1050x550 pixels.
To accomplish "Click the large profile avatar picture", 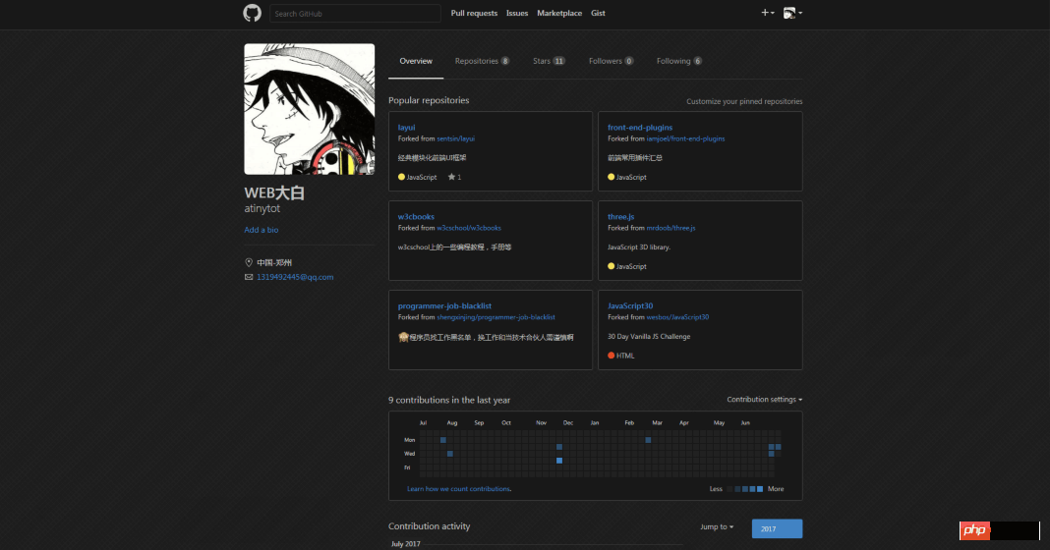I will (x=309, y=109).
